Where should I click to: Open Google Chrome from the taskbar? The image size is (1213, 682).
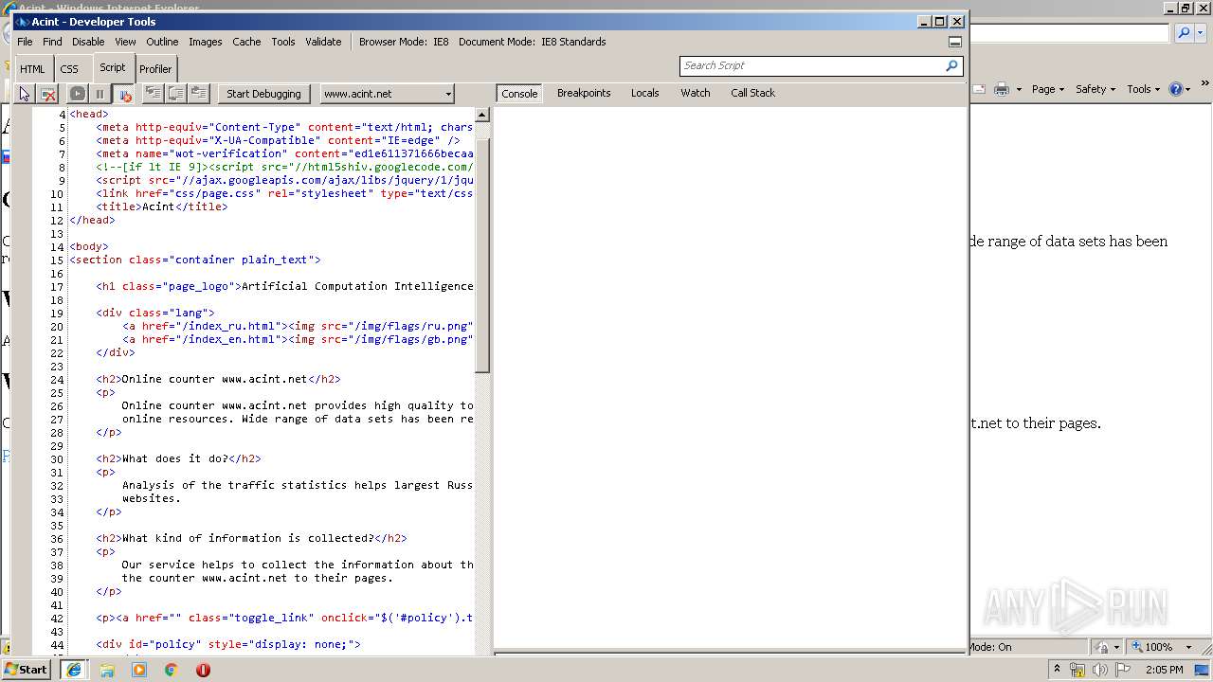coord(171,670)
